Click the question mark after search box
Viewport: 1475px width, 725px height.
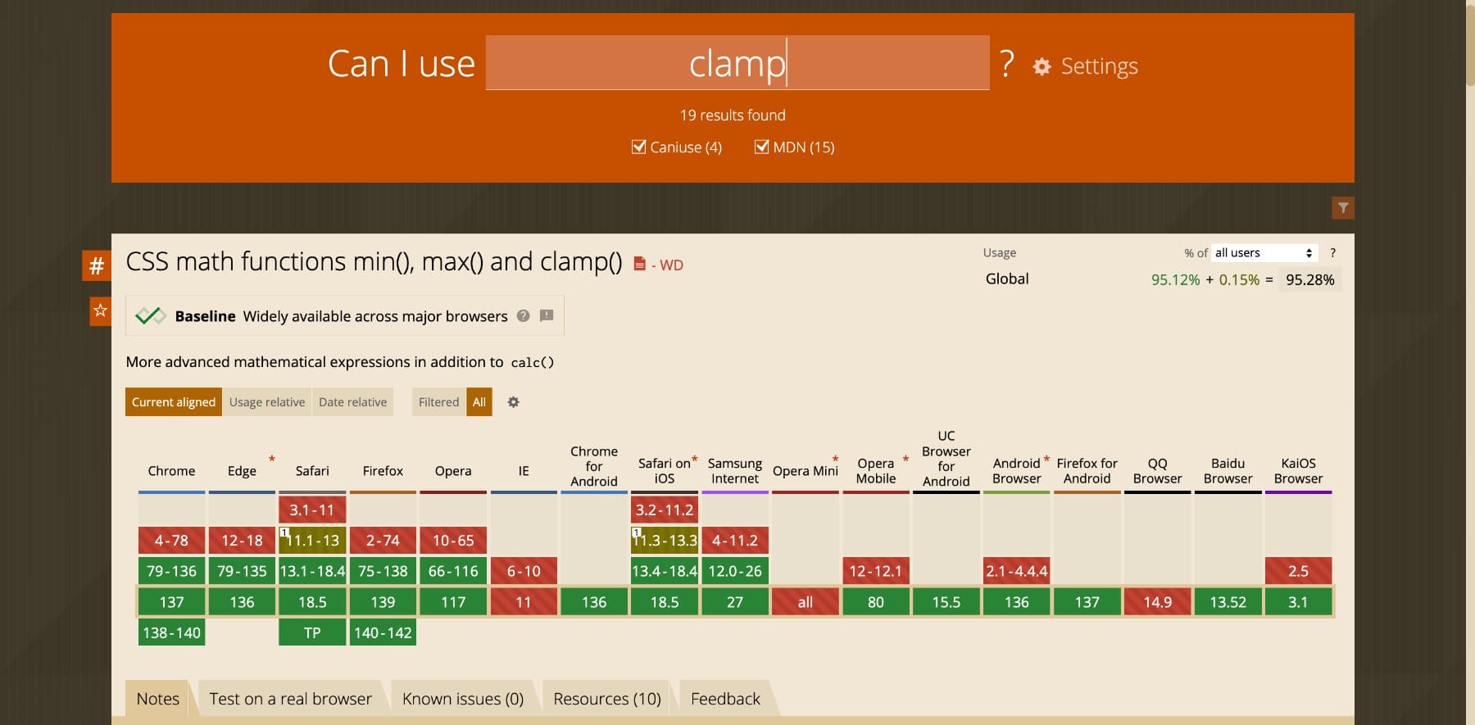click(1007, 63)
